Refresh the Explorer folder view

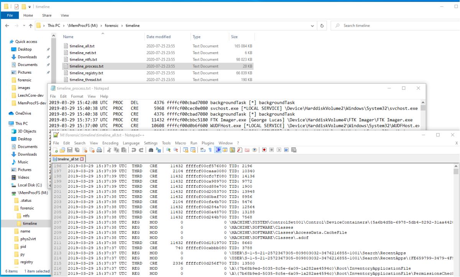[322, 26]
